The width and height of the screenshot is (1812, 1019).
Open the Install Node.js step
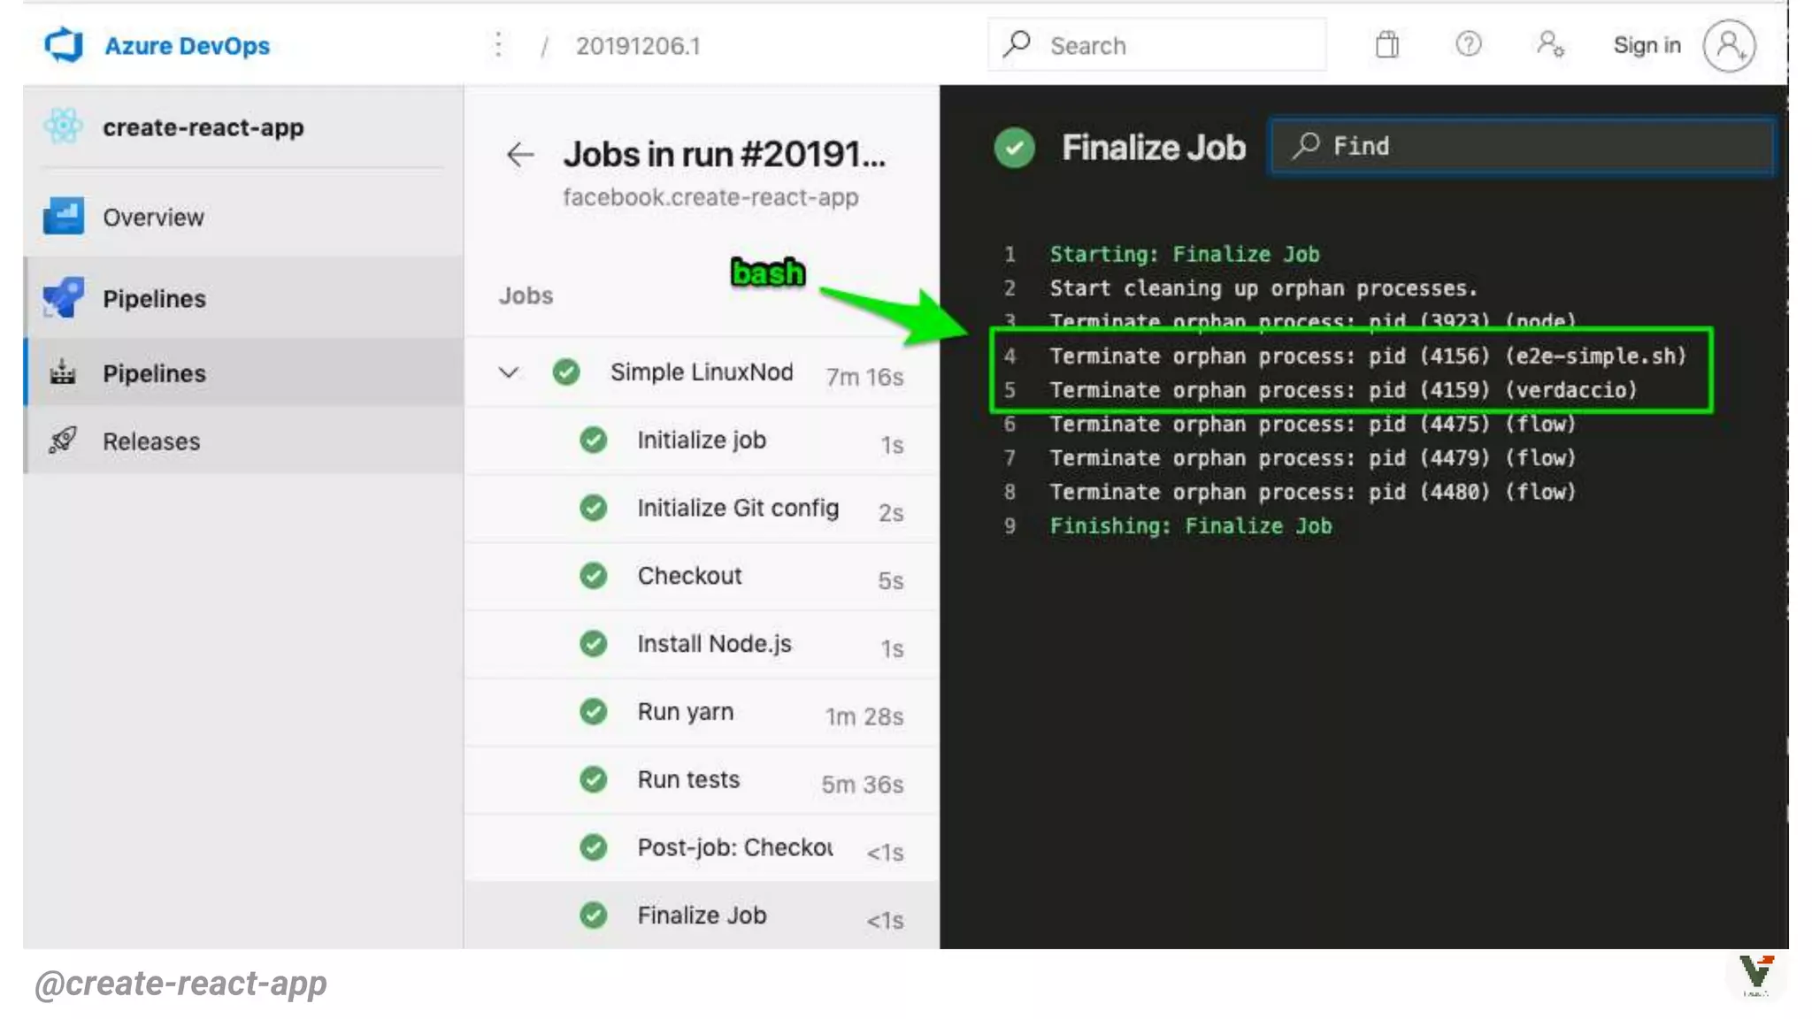pos(702,644)
